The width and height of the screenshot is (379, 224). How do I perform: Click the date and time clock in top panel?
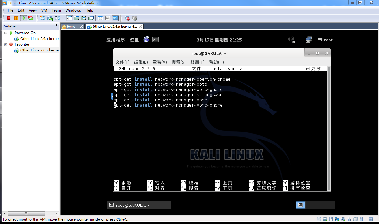point(219,40)
